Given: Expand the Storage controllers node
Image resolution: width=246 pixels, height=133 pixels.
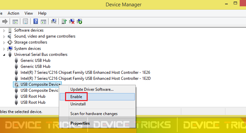Looking at the screenshot, I should coord(4,43).
